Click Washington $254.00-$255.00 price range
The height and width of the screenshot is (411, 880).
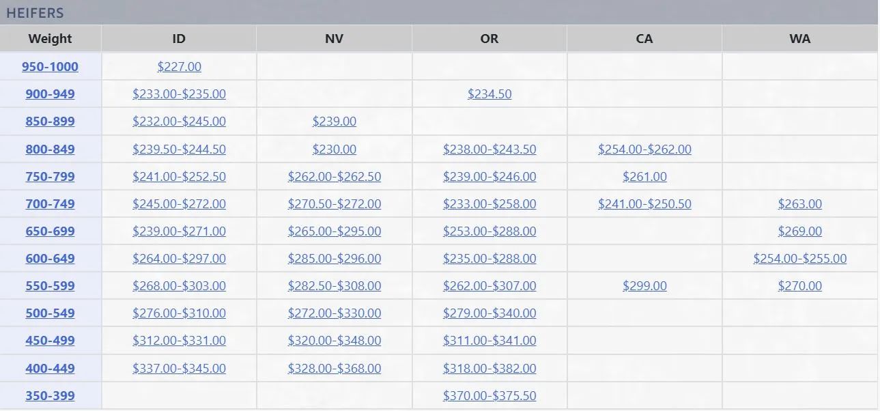(x=799, y=258)
